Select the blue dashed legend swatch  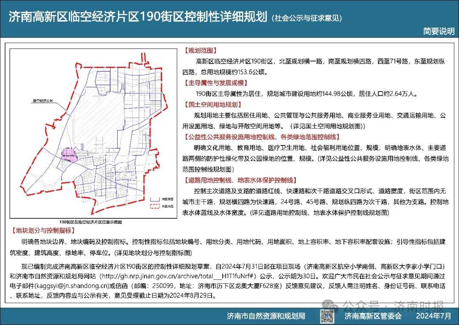[154, 199]
